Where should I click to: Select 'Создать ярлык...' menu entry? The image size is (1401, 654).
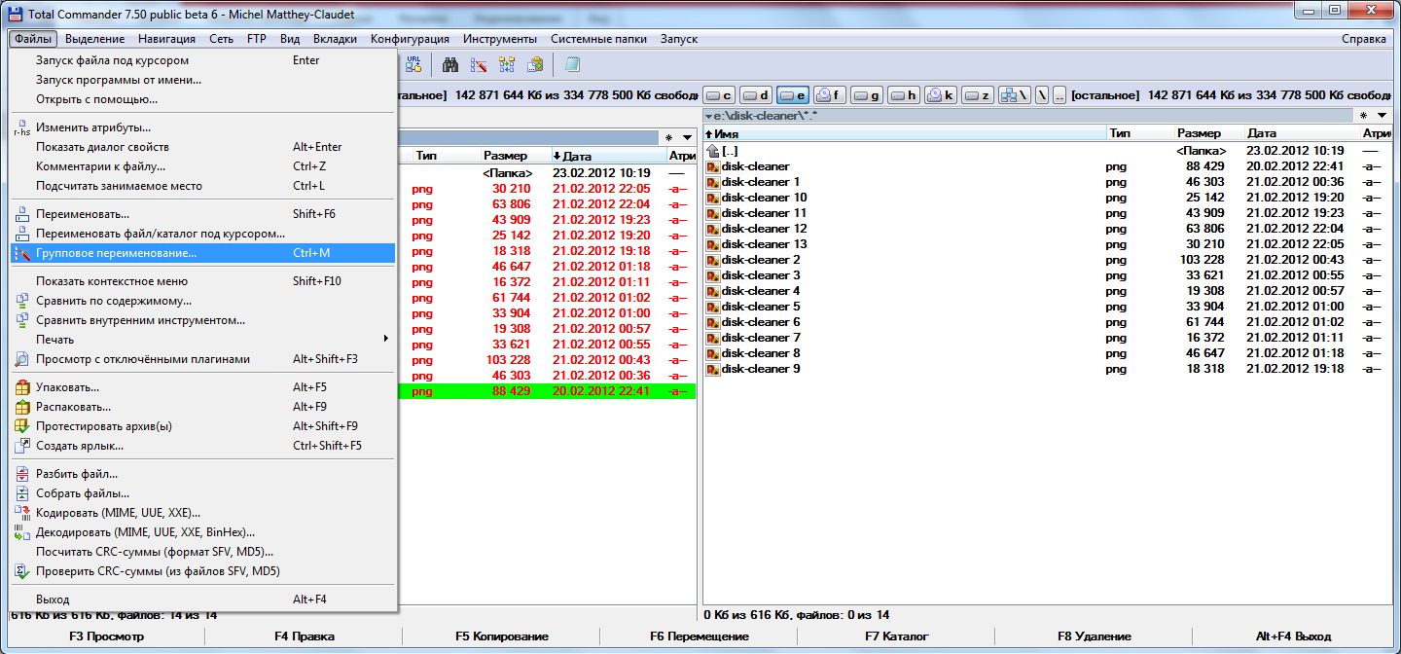click(x=202, y=446)
